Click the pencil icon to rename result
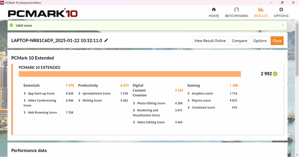299x157 pixels. (106, 40)
